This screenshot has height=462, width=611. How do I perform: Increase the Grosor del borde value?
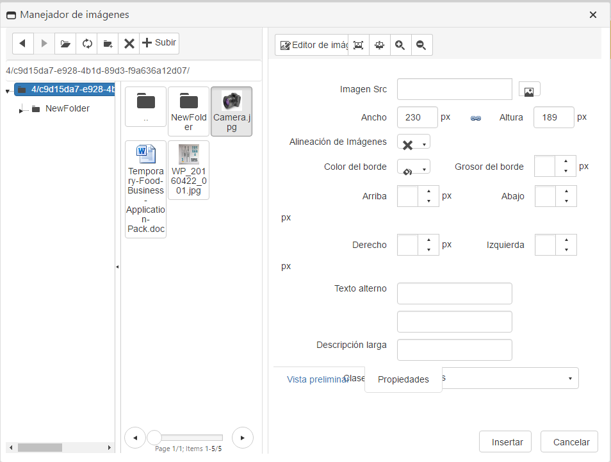pos(566,161)
